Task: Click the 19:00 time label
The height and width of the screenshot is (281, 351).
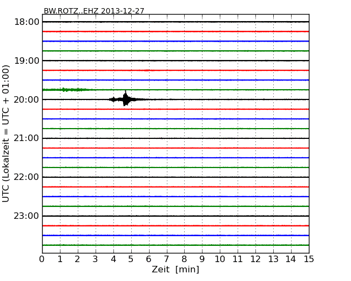Action: tap(26, 61)
